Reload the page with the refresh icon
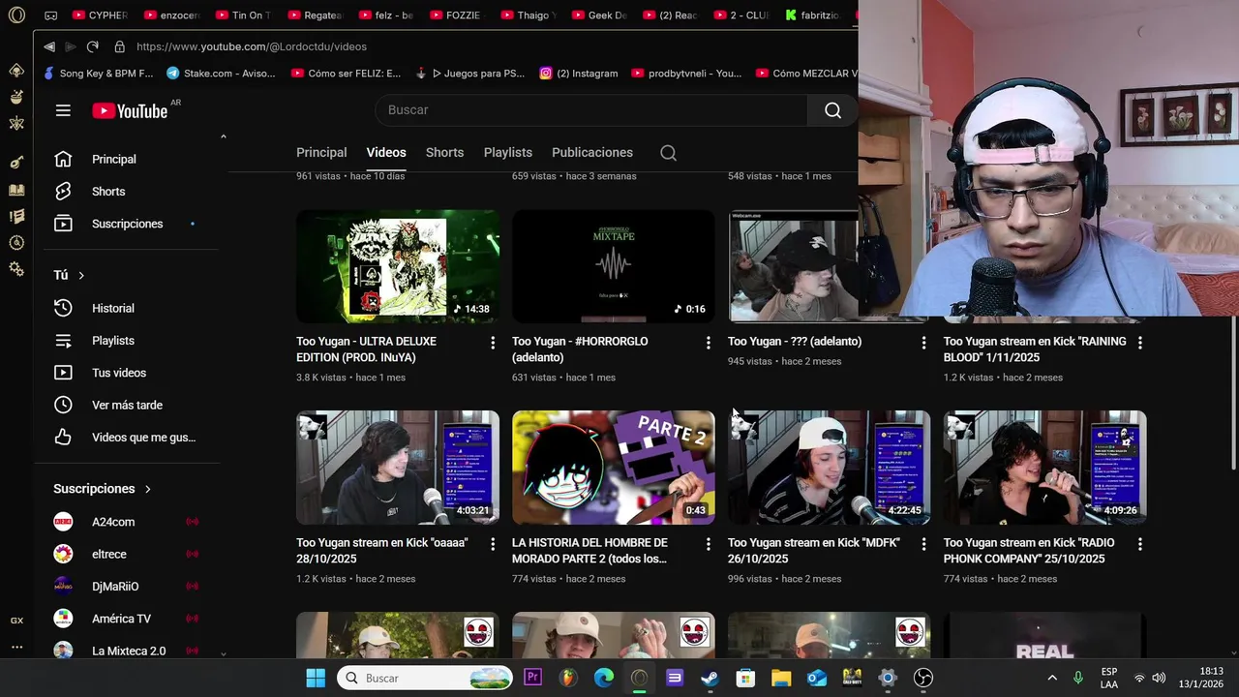Image resolution: width=1239 pixels, height=697 pixels. [x=92, y=46]
